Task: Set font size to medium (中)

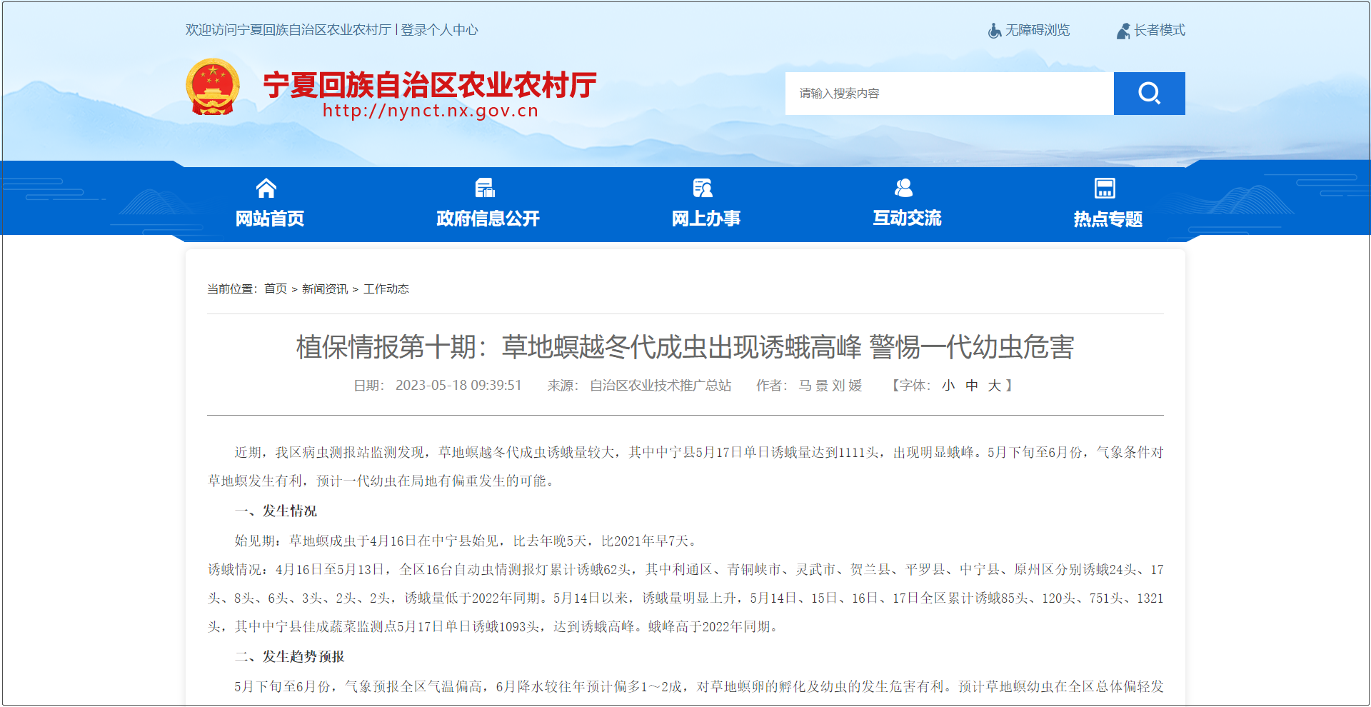Action: pos(972,386)
